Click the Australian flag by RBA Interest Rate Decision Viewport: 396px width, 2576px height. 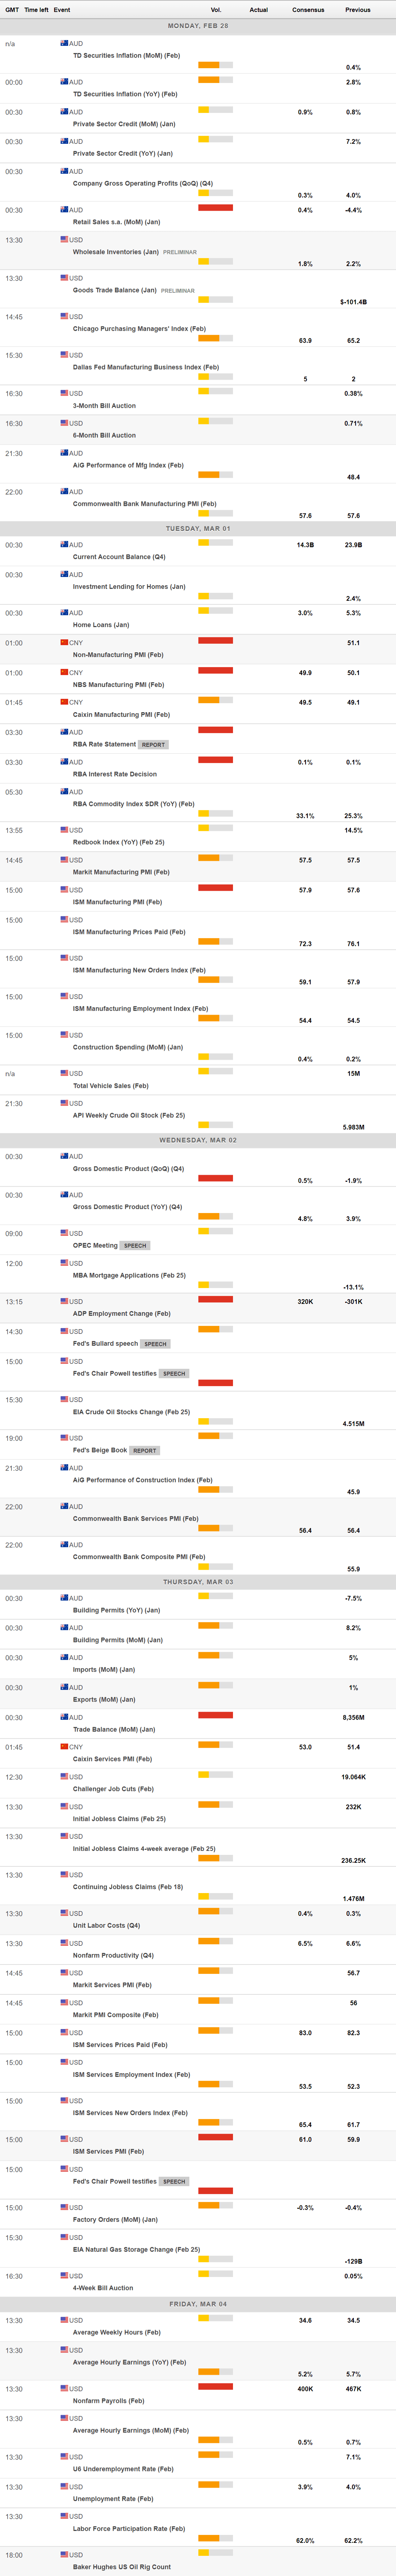(x=64, y=762)
